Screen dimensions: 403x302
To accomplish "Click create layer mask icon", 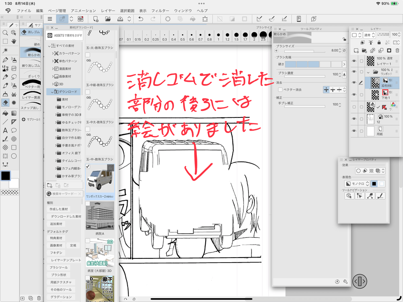I will point(389,50).
